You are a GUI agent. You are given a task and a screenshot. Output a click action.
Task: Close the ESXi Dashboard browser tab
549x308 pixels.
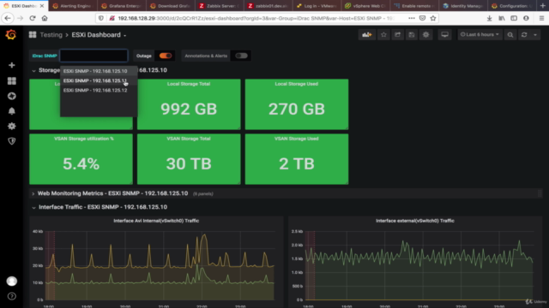click(42, 6)
